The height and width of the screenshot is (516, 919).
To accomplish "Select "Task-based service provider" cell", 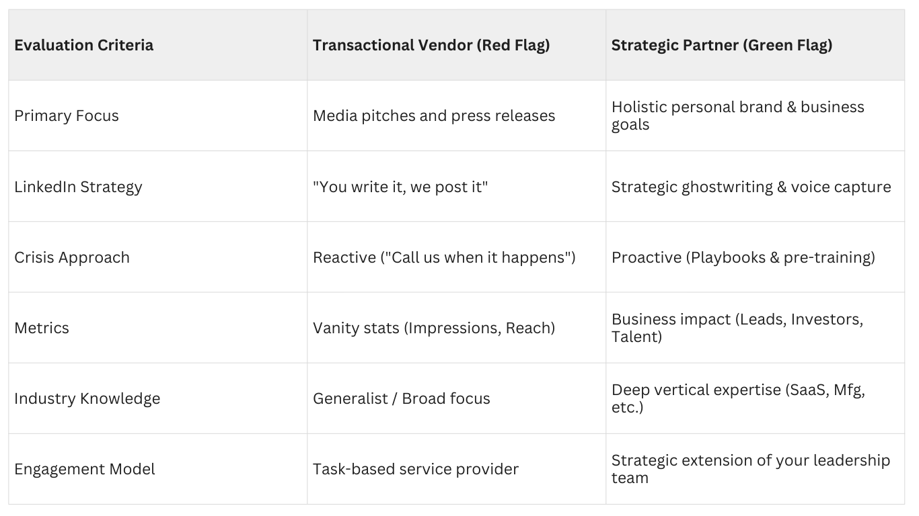I will pos(416,469).
